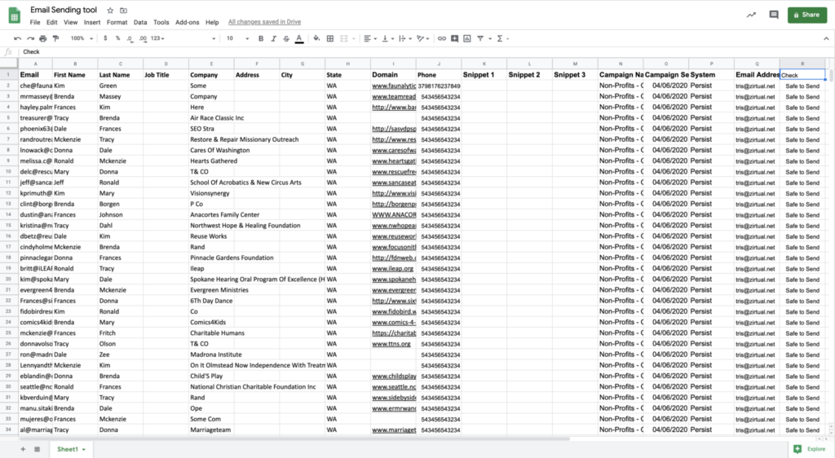Toggle italic formatting
Image resolution: width=835 pixels, height=458 pixels.
(274, 38)
